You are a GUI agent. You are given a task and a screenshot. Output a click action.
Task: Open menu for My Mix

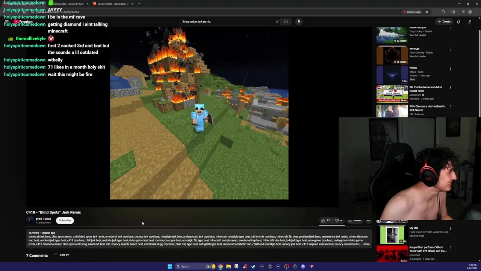point(450,228)
